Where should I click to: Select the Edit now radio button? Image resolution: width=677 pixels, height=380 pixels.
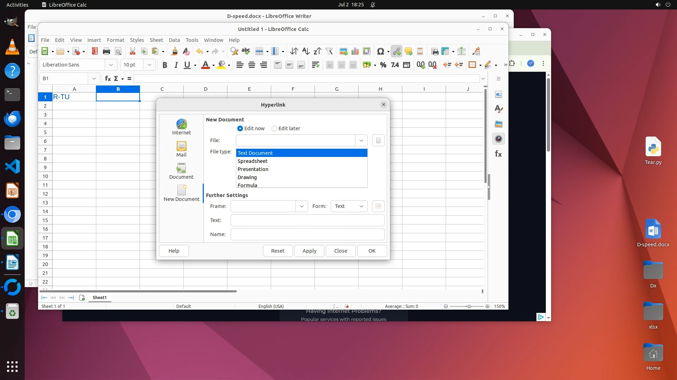tap(240, 128)
